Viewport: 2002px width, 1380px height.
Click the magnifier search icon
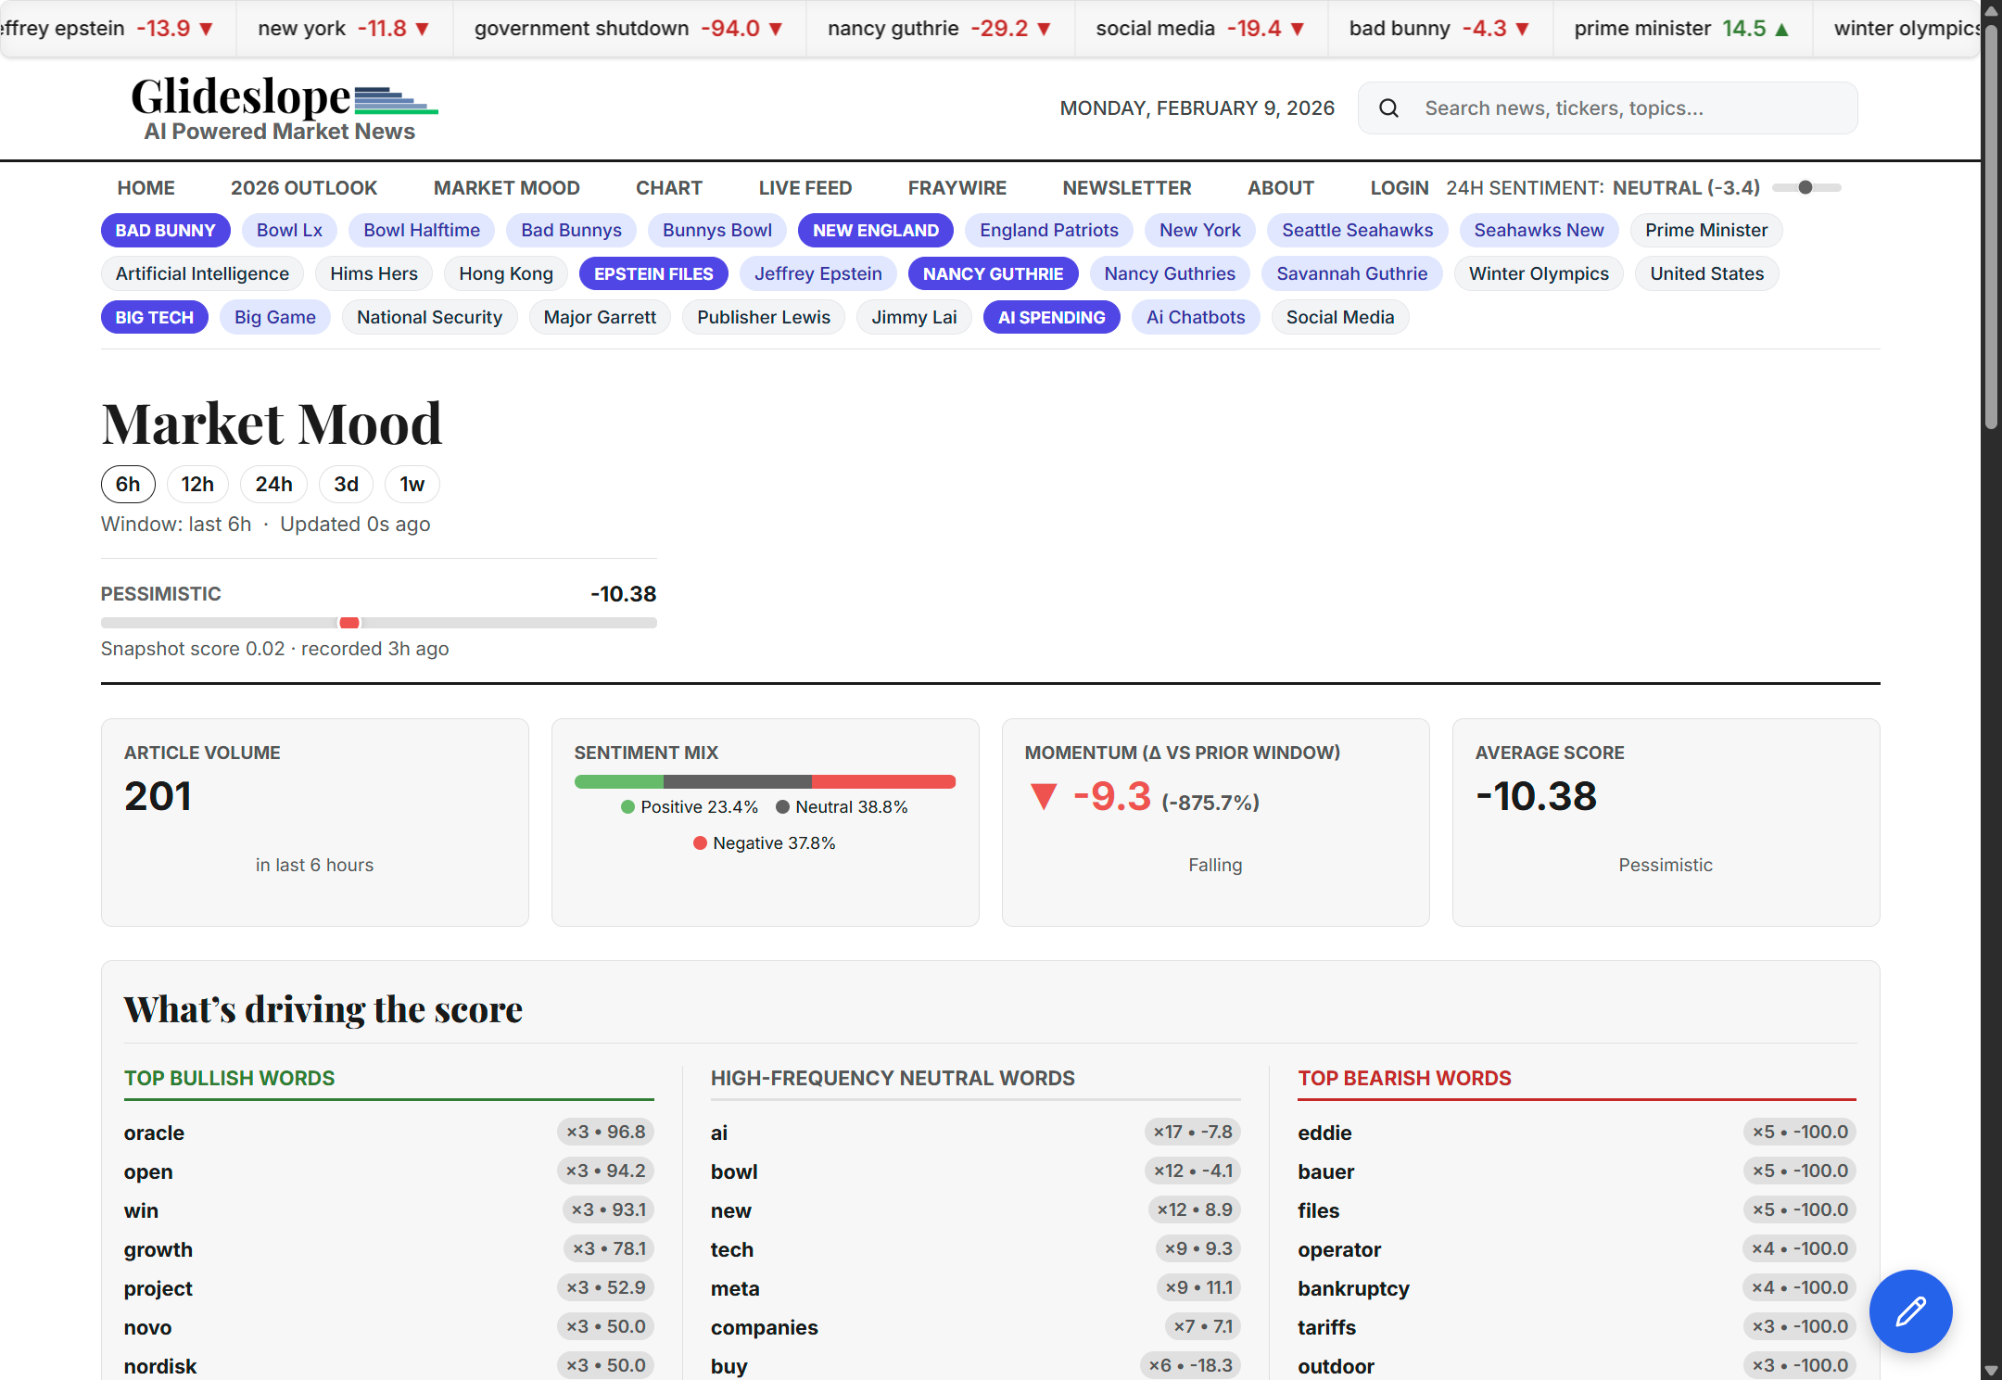(1388, 108)
